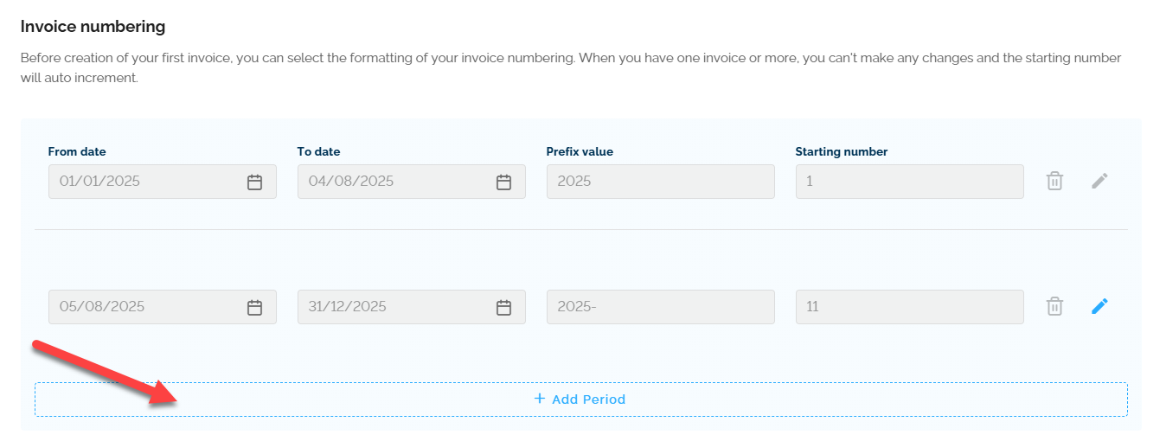Edit the first period via gray pencil
Image resolution: width=1166 pixels, height=441 pixels.
(x=1099, y=181)
